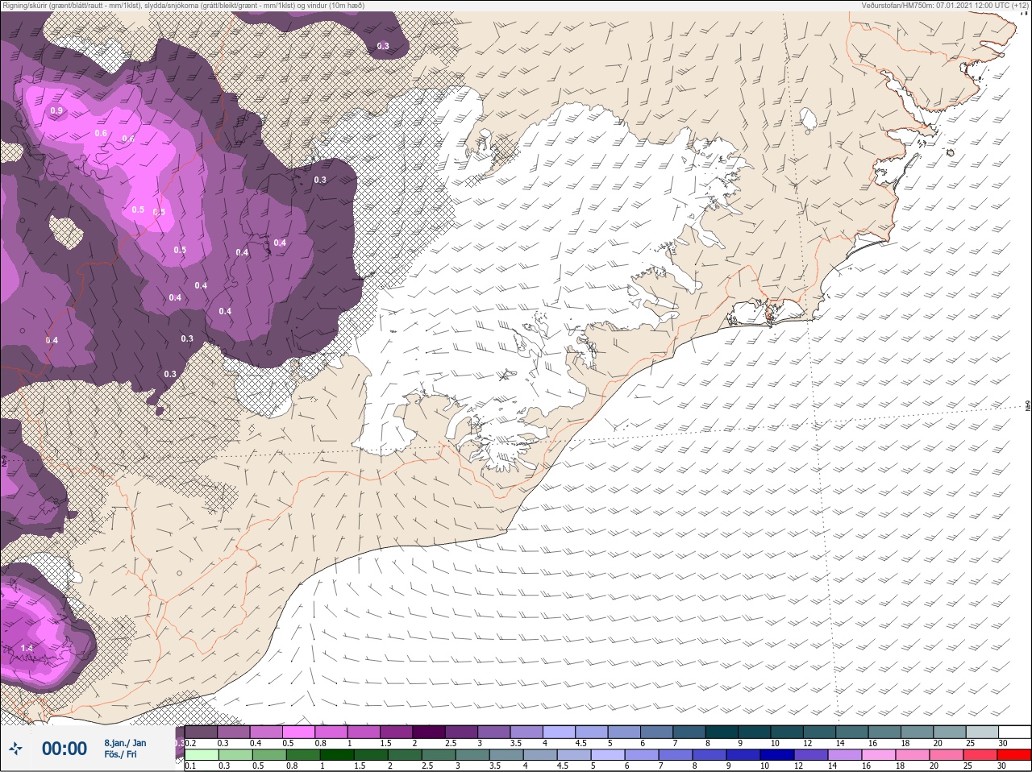Click the 'Veðurstofan/HM750m' model run text
Image resolution: width=1032 pixels, height=772 pixels.
[945, 6]
